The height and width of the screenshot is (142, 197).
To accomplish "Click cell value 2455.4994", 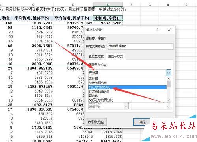I will click(43, 82).
